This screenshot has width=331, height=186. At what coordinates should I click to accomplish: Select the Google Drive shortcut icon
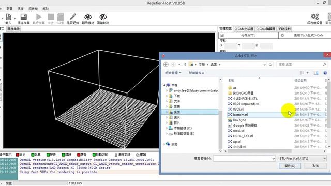pos(230,126)
